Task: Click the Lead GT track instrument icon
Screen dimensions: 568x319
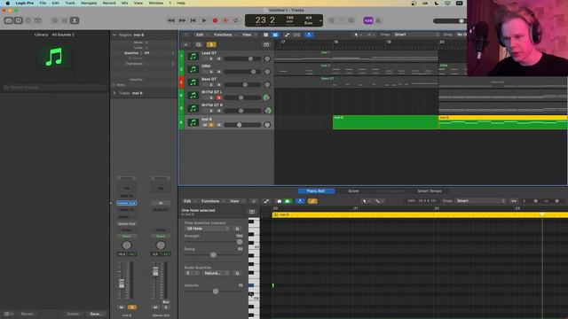Action: pos(193,56)
